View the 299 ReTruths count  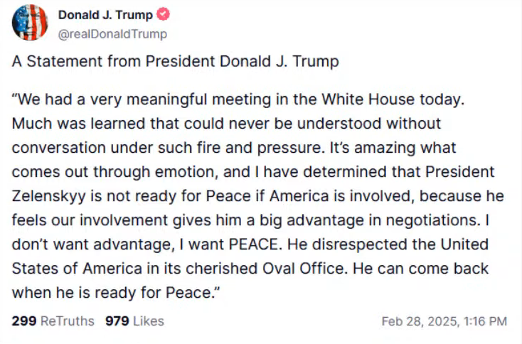[24, 321]
